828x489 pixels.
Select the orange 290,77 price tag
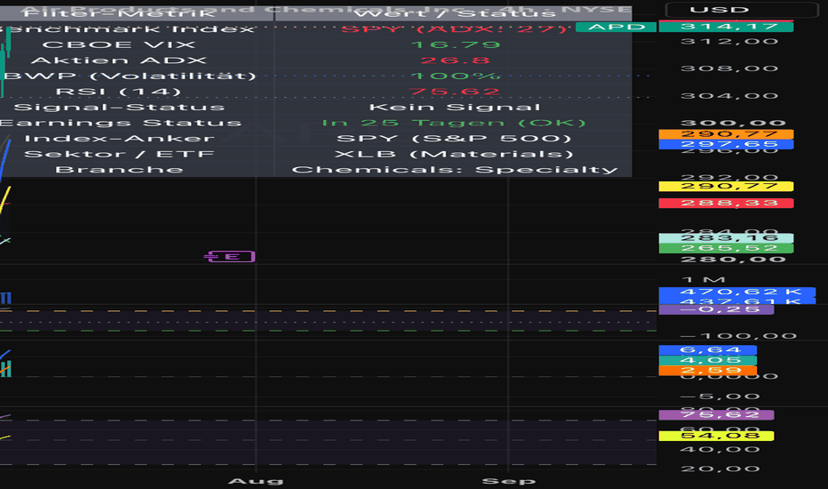[726, 134]
